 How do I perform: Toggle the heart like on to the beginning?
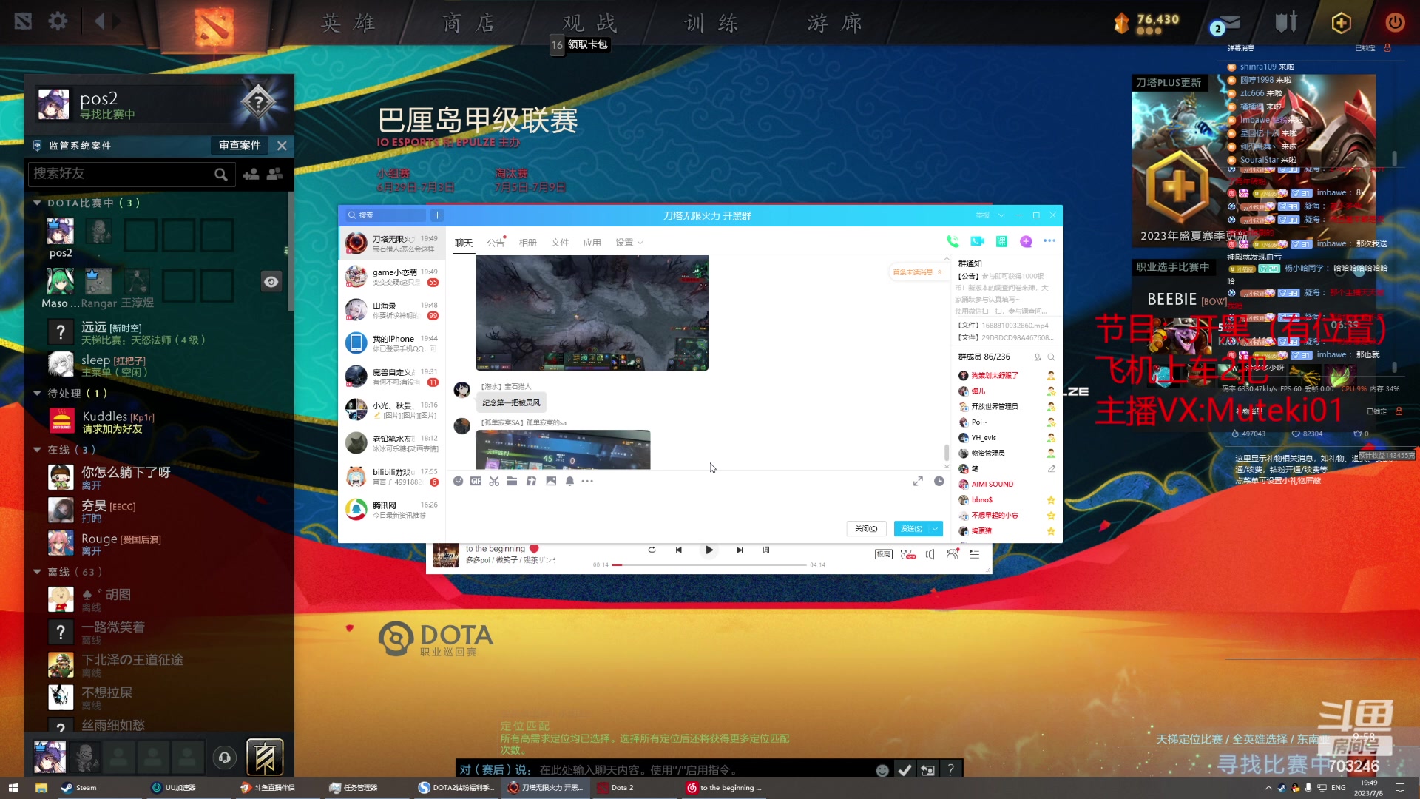534,549
